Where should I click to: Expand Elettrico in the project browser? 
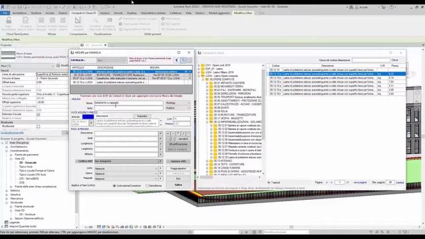point(7,191)
